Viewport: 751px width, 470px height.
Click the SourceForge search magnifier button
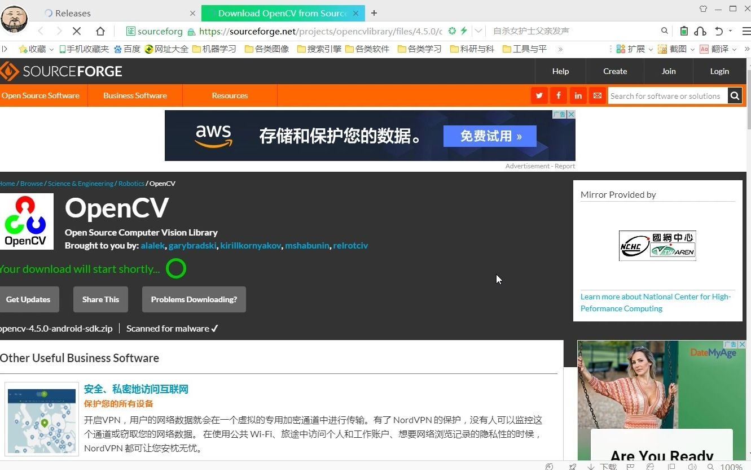click(735, 96)
